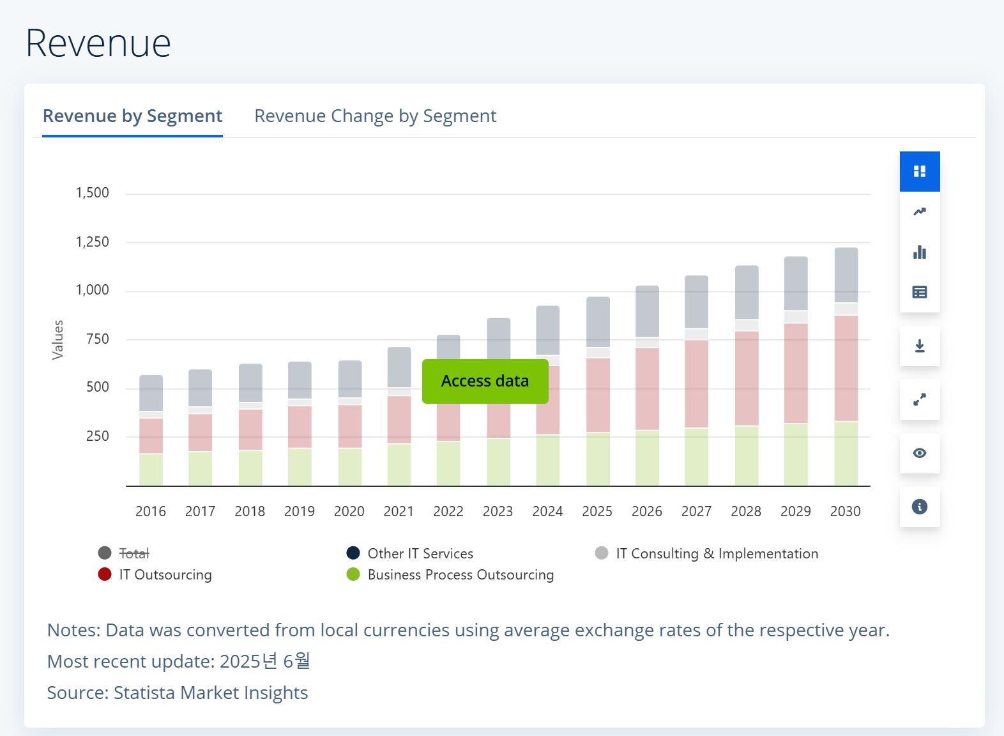Toggle IT Outsourcing legend item
Screen dimensions: 1004x736
pyautogui.click(x=165, y=575)
